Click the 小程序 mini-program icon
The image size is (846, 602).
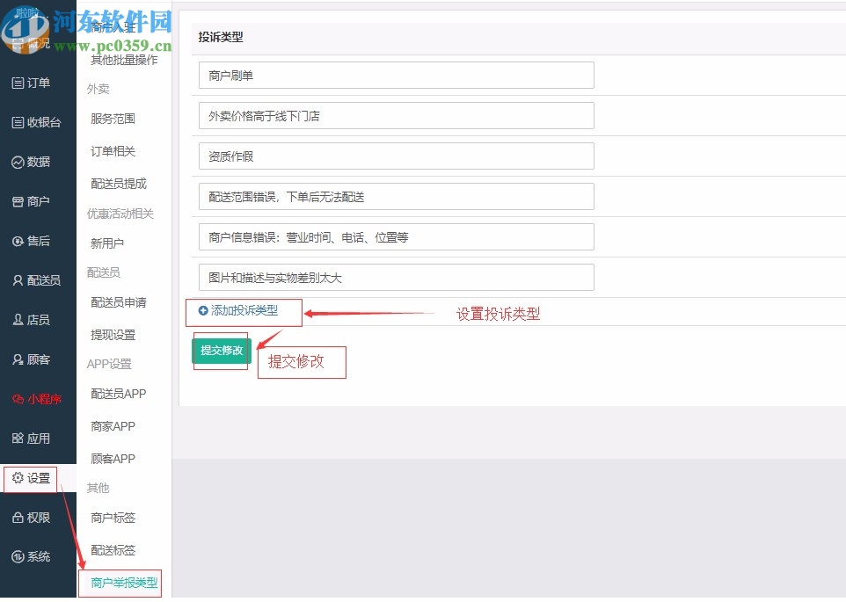pos(37,399)
